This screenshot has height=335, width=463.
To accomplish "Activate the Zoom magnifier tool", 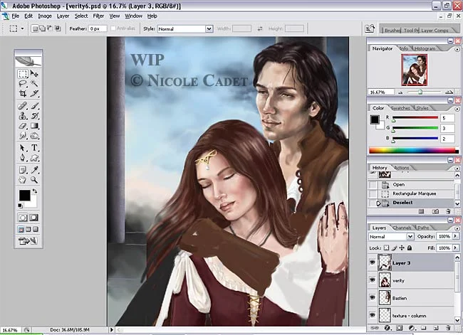I will [x=34, y=179].
